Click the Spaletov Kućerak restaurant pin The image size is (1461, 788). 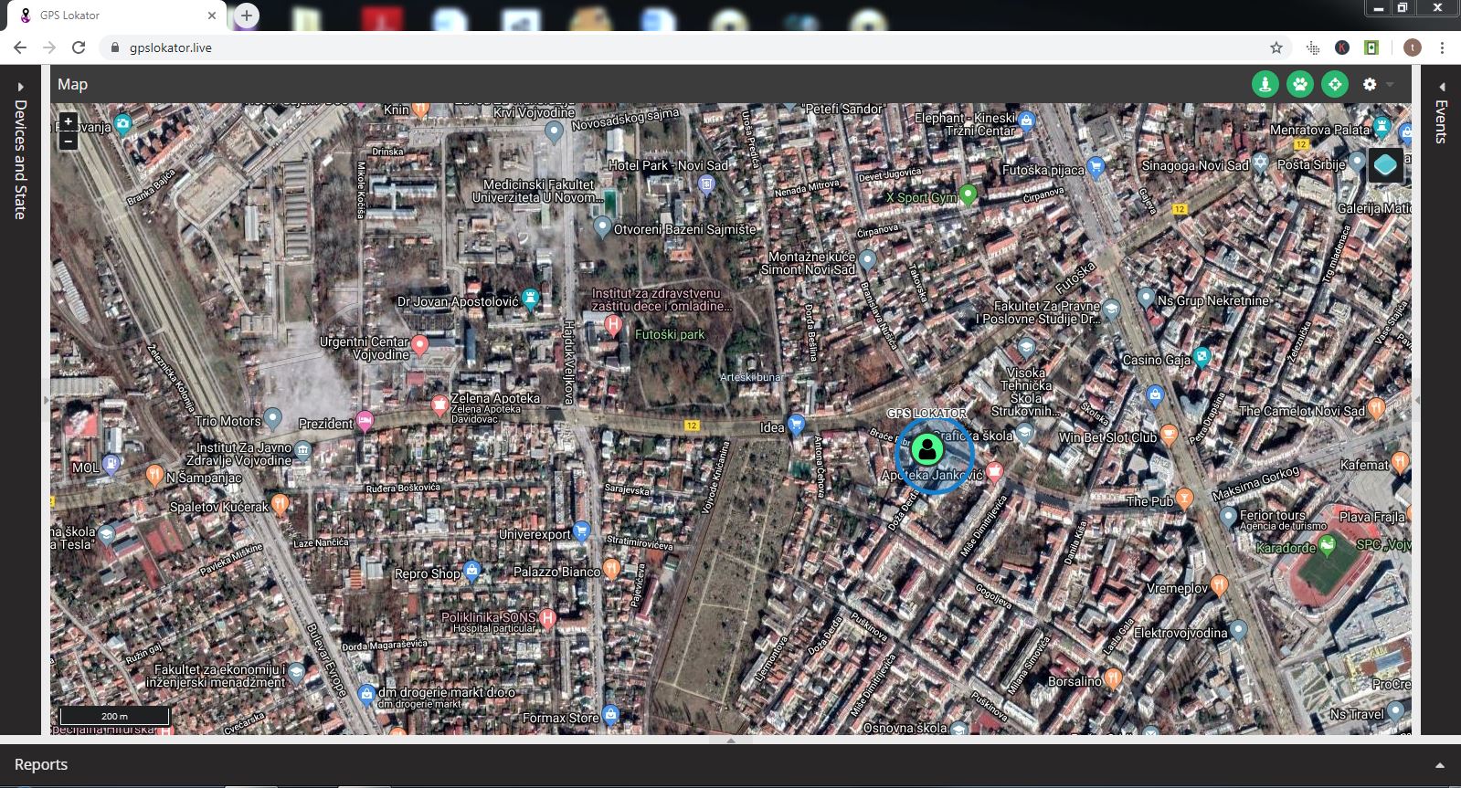click(x=280, y=503)
